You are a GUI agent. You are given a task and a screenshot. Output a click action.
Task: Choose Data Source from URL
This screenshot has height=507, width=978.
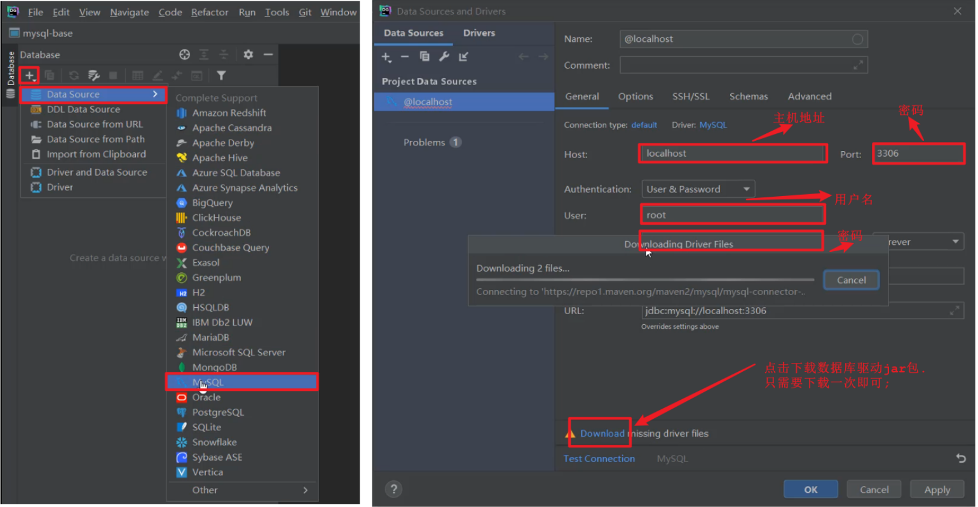tap(94, 124)
